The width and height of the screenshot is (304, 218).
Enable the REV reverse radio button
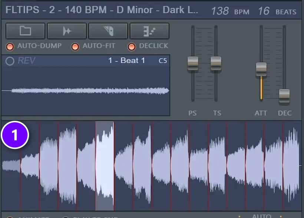tap(10, 61)
